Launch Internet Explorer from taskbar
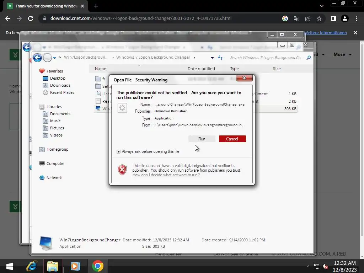364x273 pixels. coord(32,266)
